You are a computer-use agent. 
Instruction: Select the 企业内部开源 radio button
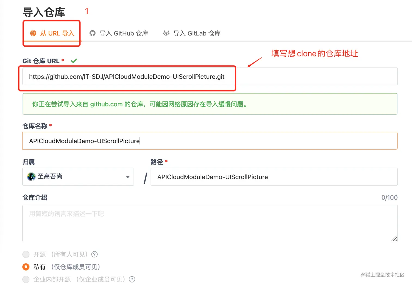pyautogui.click(x=26, y=279)
